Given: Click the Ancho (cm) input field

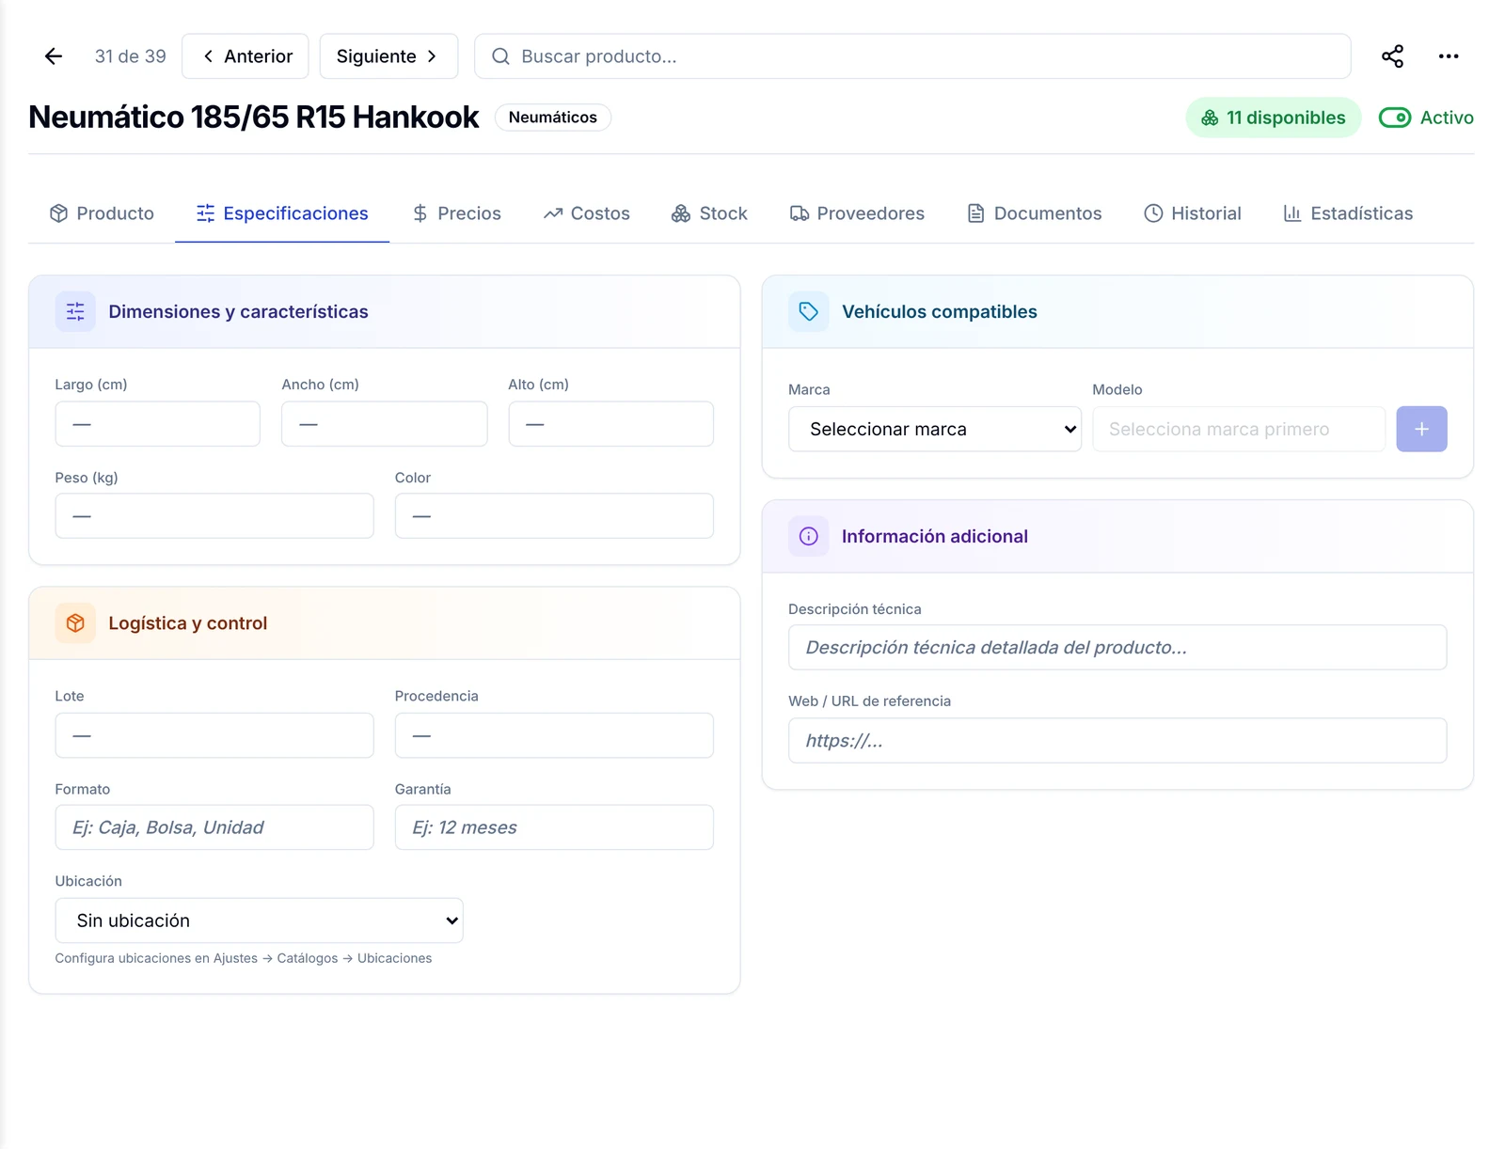Looking at the screenshot, I should [385, 424].
